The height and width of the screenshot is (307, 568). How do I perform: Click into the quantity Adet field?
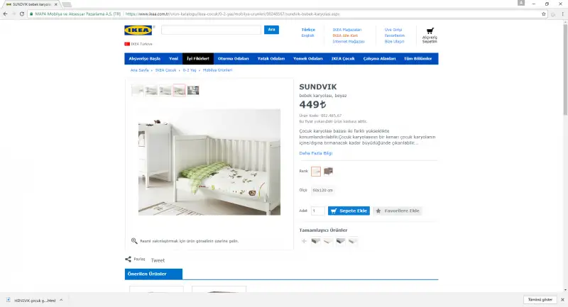(x=317, y=211)
